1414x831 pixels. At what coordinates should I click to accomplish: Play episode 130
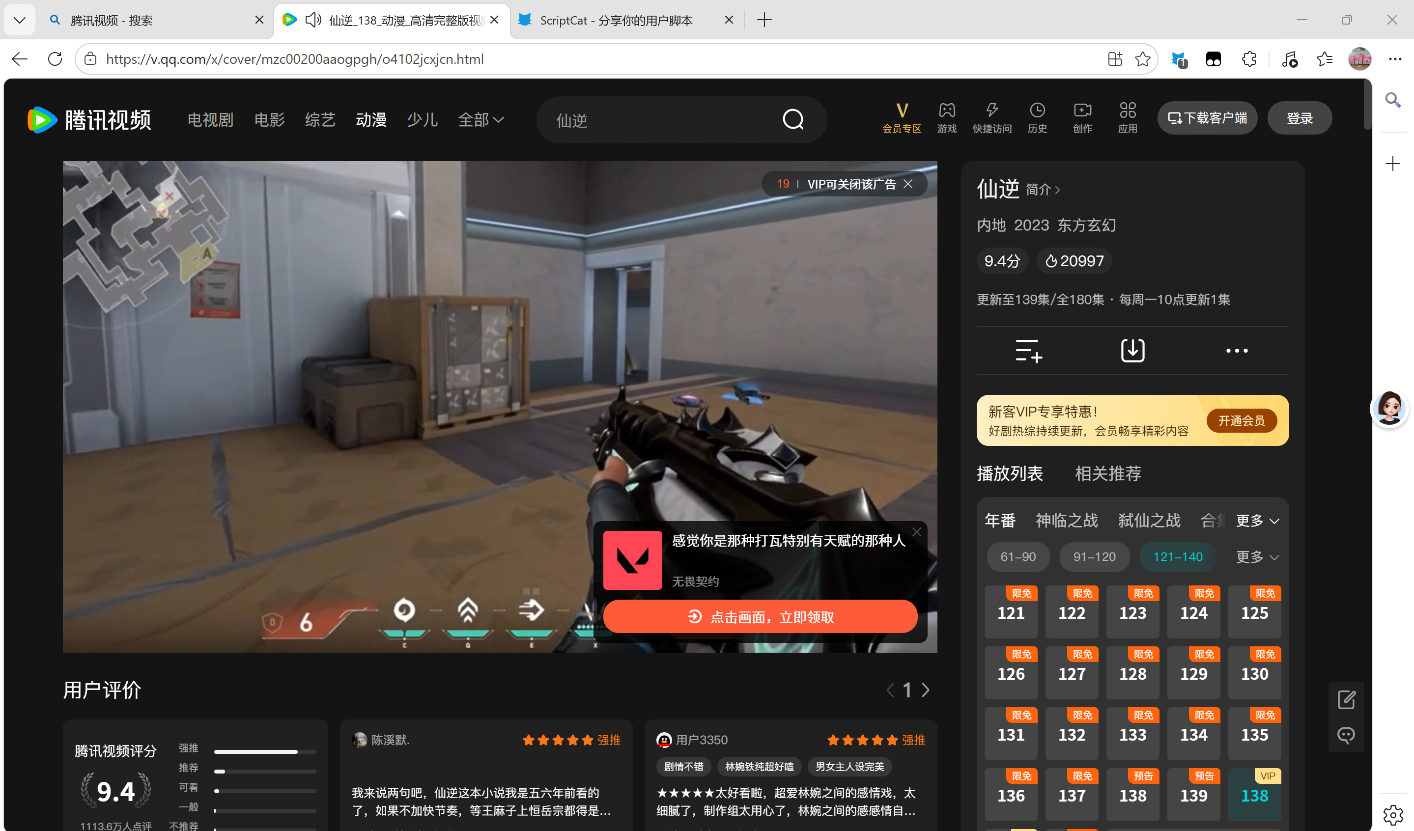pyautogui.click(x=1254, y=673)
